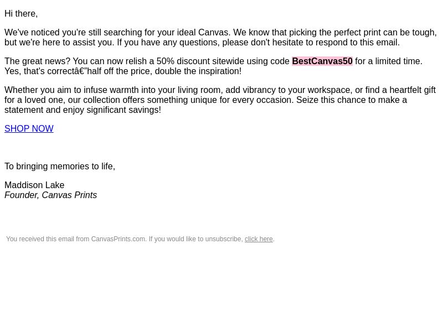Click 'To bringing memories to life,' closing line

point(60,166)
